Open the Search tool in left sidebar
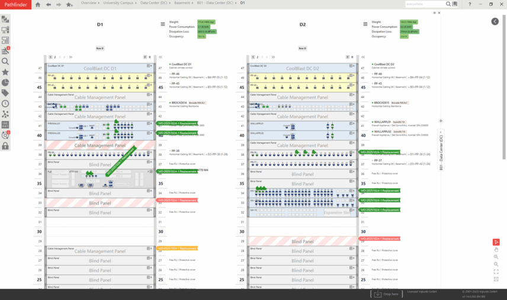This screenshot has width=507, height=300. pyautogui.click(x=5, y=62)
